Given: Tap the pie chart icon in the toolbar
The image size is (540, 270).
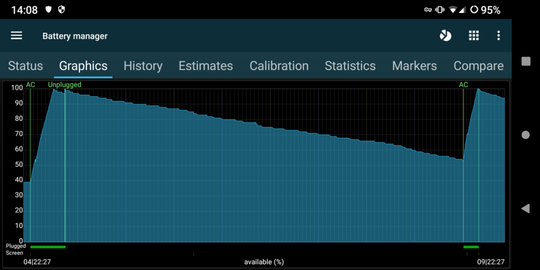Looking at the screenshot, I should click(446, 36).
